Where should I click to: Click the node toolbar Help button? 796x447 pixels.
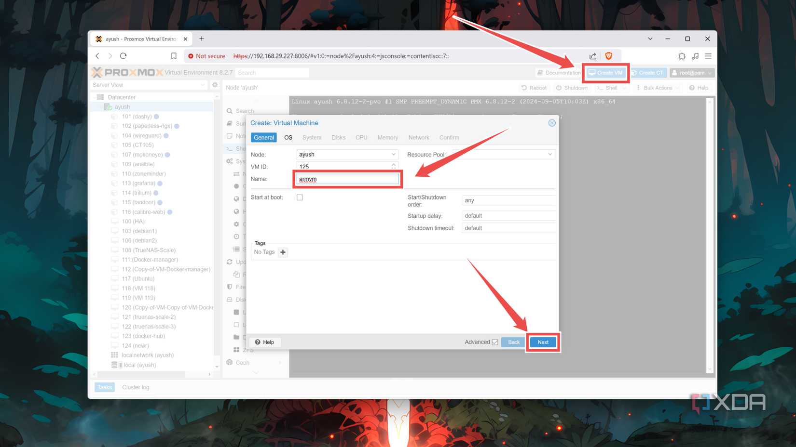pos(699,88)
